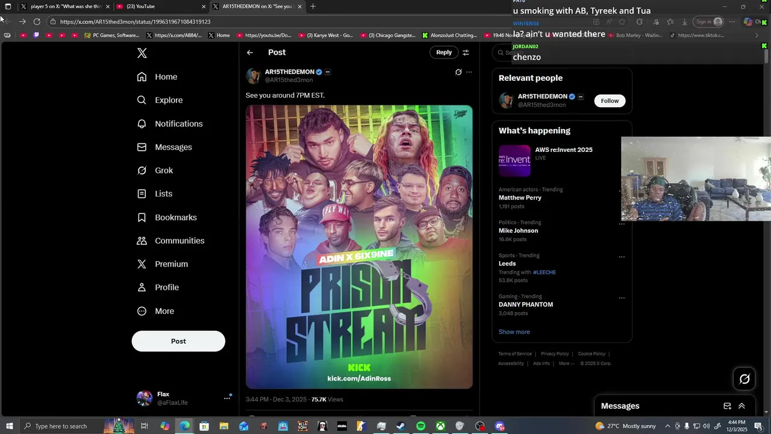Open the floating Grok button

point(744,379)
